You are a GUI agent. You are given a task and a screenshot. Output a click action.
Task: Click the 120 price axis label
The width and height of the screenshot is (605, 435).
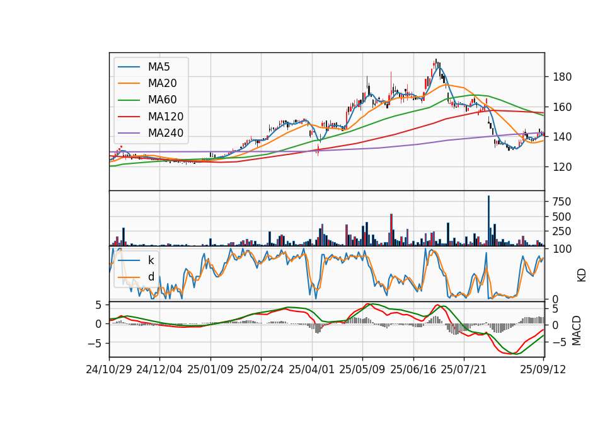point(562,167)
